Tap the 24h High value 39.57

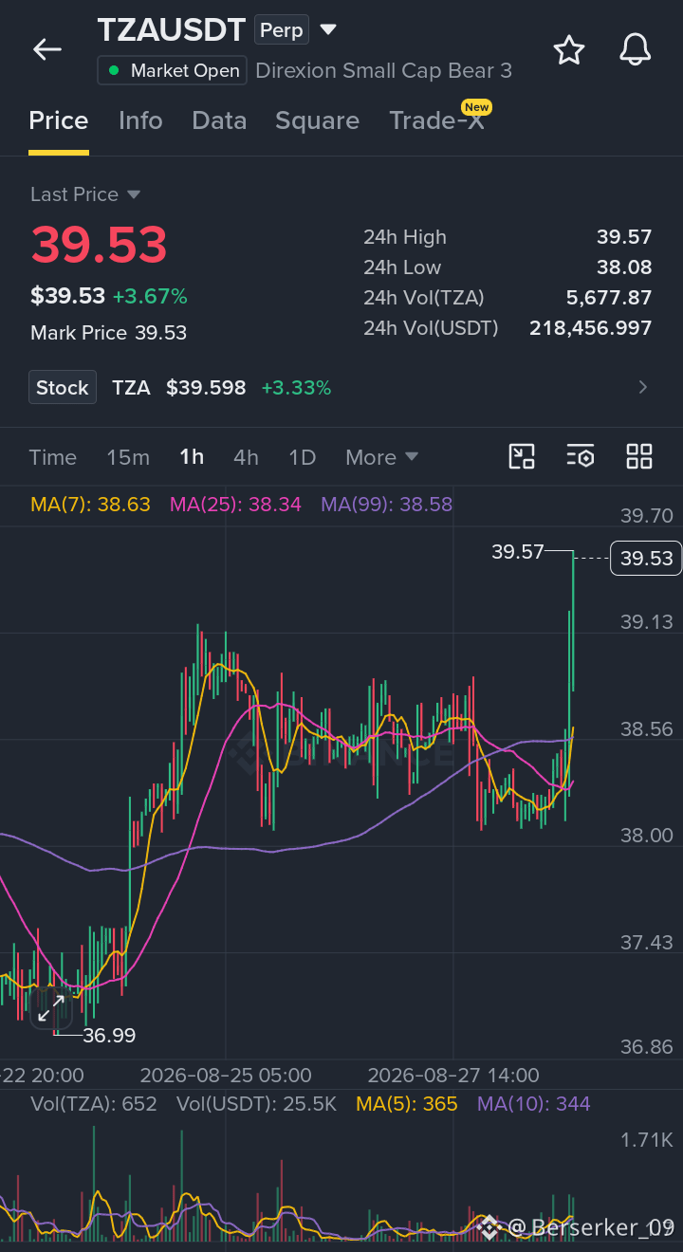coord(624,237)
